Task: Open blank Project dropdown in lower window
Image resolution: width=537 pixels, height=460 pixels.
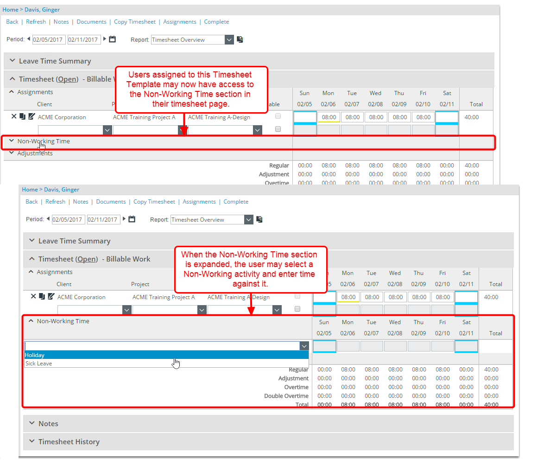Action: coord(202,310)
